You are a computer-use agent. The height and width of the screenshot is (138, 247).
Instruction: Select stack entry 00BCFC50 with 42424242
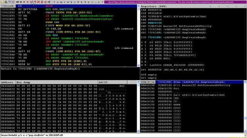coord(192,105)
